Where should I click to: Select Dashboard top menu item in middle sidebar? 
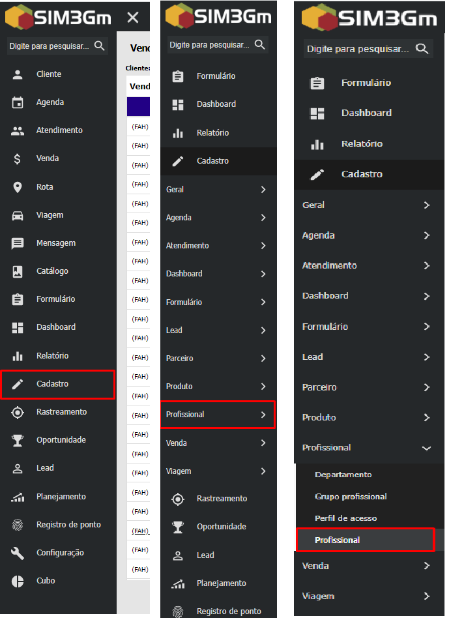pos(216,104)
